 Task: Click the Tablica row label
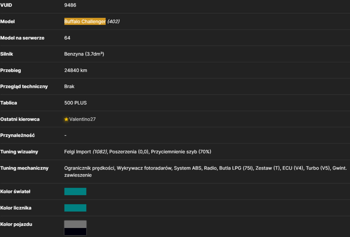pyautogui.click(x=8, y=103)
